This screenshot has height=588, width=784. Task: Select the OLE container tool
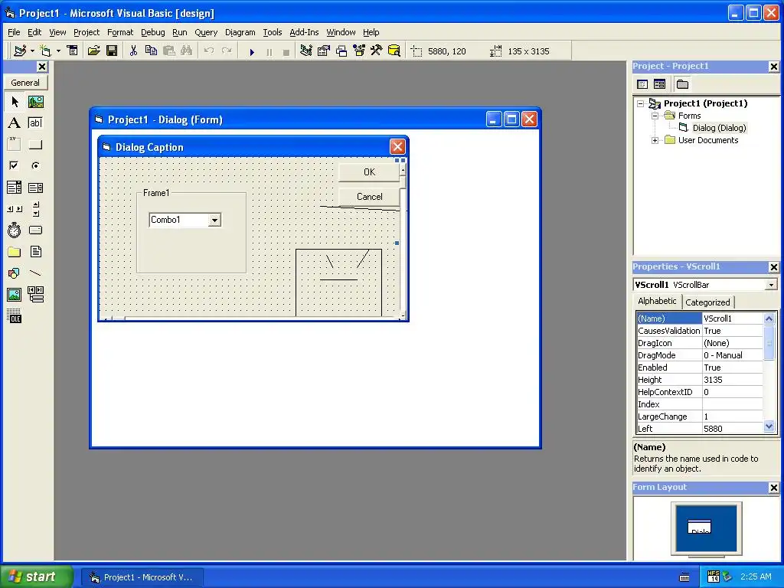15,316
